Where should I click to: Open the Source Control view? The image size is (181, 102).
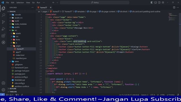pyautogui.click(x=3, y=22)
